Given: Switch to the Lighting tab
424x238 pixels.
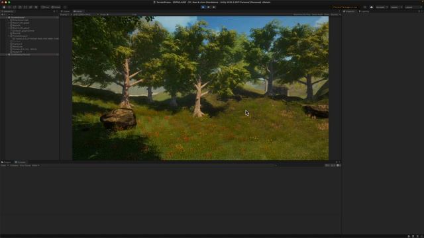Looking at the screenshot, I should coord(364,11).
